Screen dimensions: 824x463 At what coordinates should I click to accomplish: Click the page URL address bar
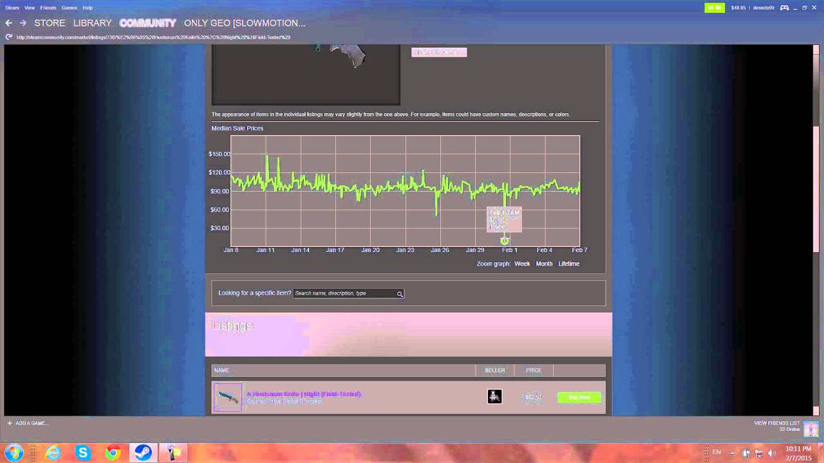pos(153,37)
